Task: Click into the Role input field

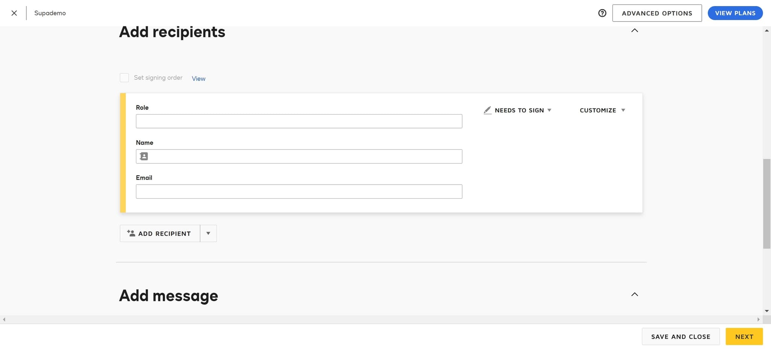Action: click(x=299, y=121)
